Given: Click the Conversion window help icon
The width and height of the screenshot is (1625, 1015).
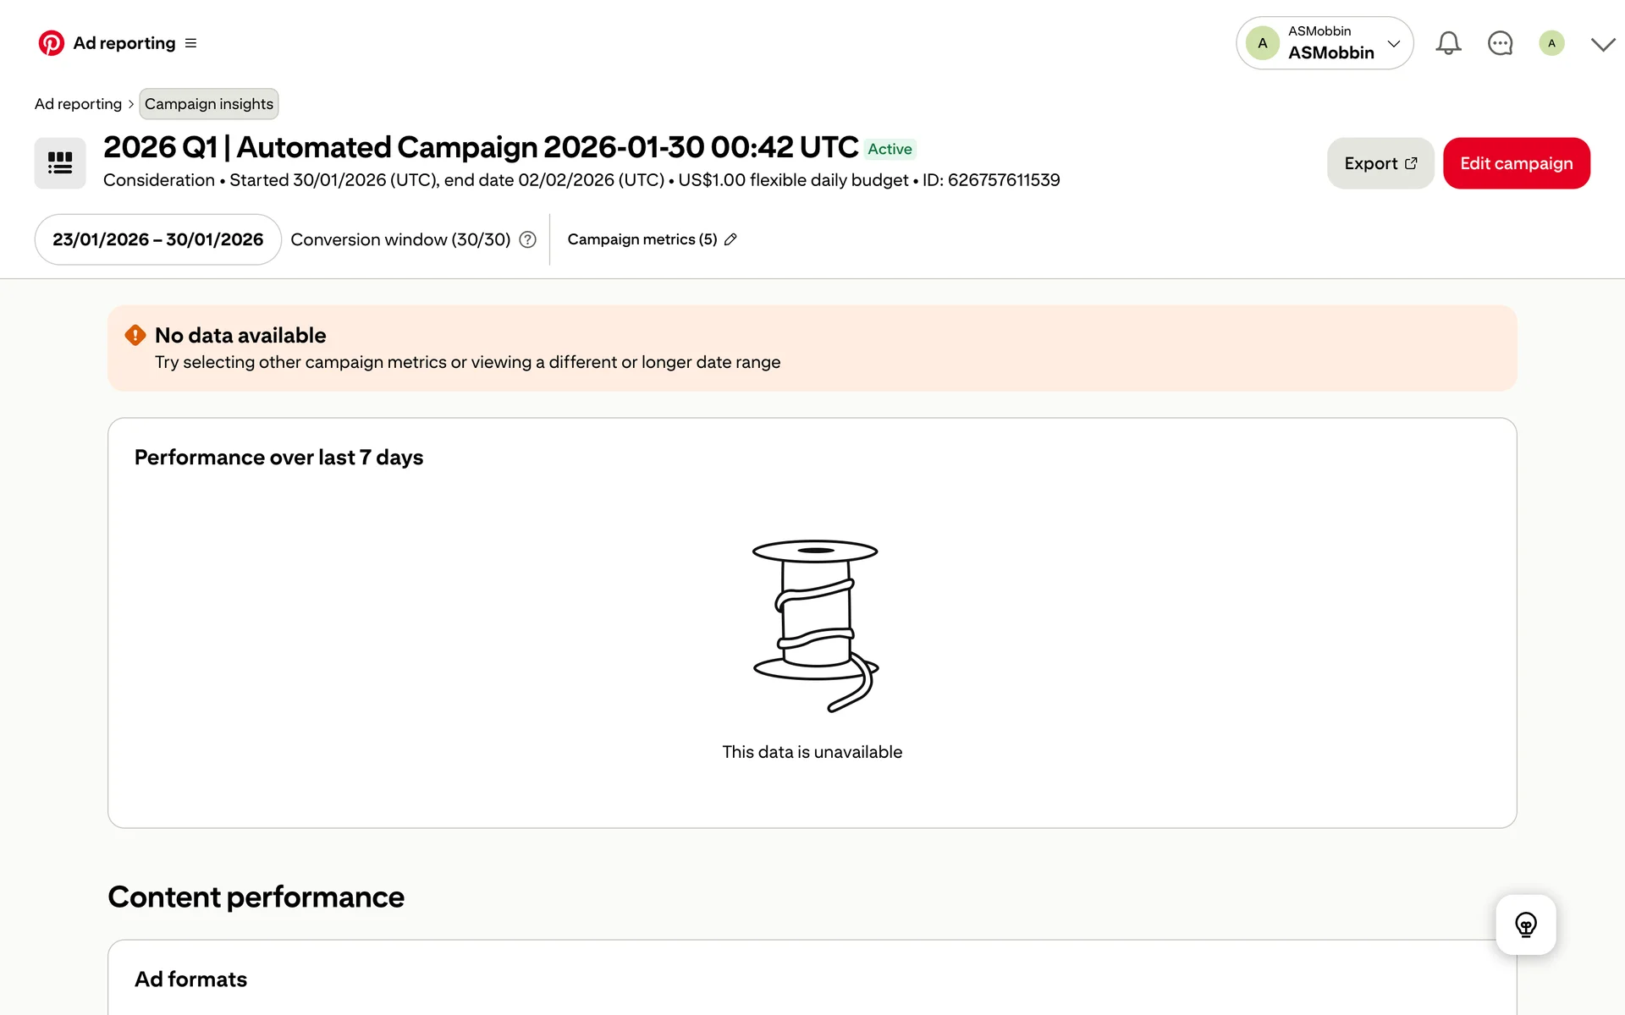Looking at the screenshot, I should click(527, 239).
